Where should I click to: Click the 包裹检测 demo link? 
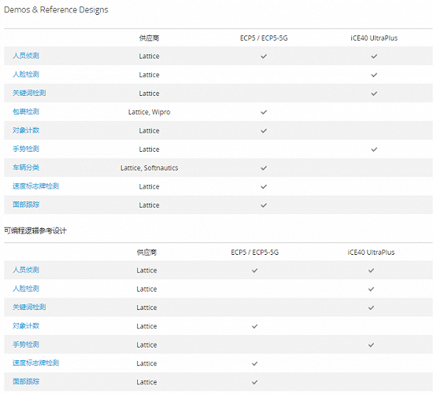click(x=26, y=112)
